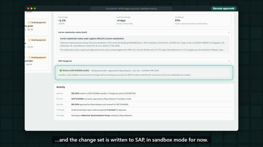The image size is (263, 147).
Task: Click activity entry SAP S/4HANA connector approved
Action: (x=144, y=99)
